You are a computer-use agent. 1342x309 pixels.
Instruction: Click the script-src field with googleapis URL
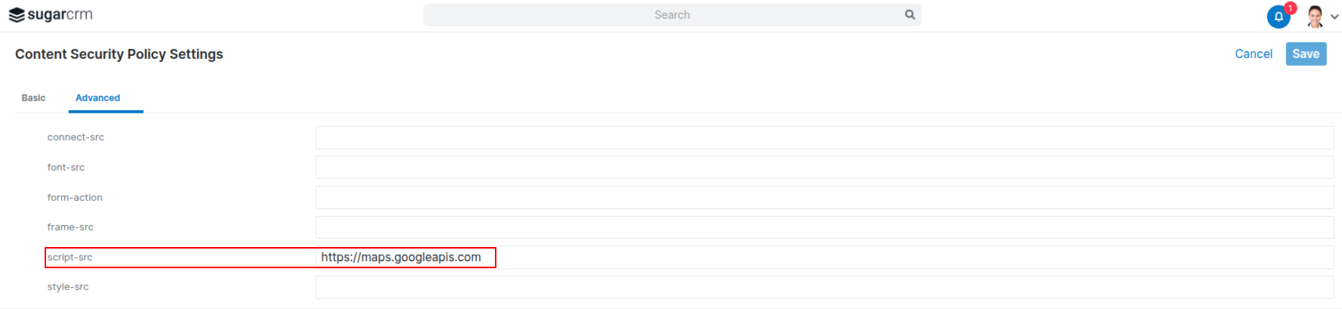[x=824, y=258]
